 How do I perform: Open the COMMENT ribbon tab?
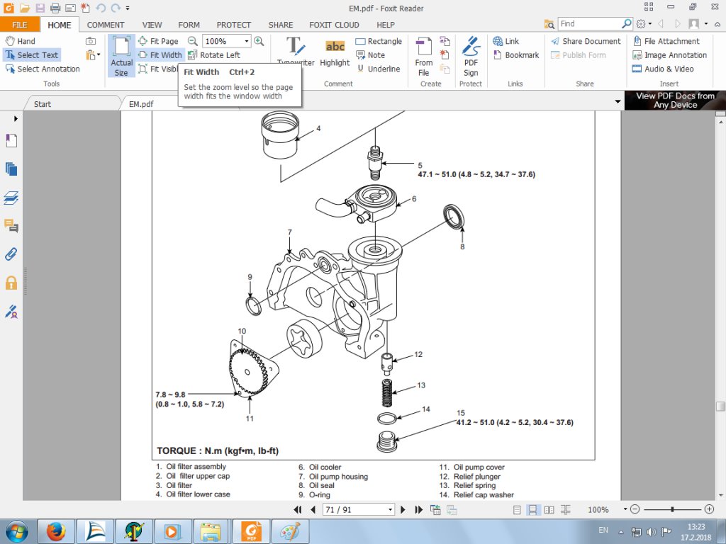106,25
